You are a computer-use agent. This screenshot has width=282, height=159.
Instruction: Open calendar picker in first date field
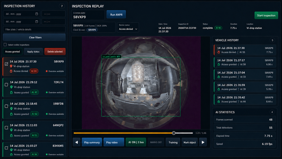coord(37,14)
